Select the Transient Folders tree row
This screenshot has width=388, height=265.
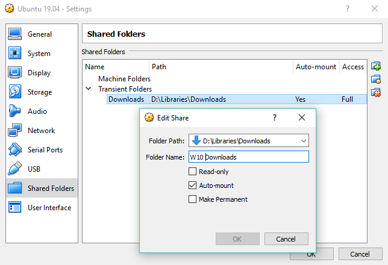pos(125,89)
